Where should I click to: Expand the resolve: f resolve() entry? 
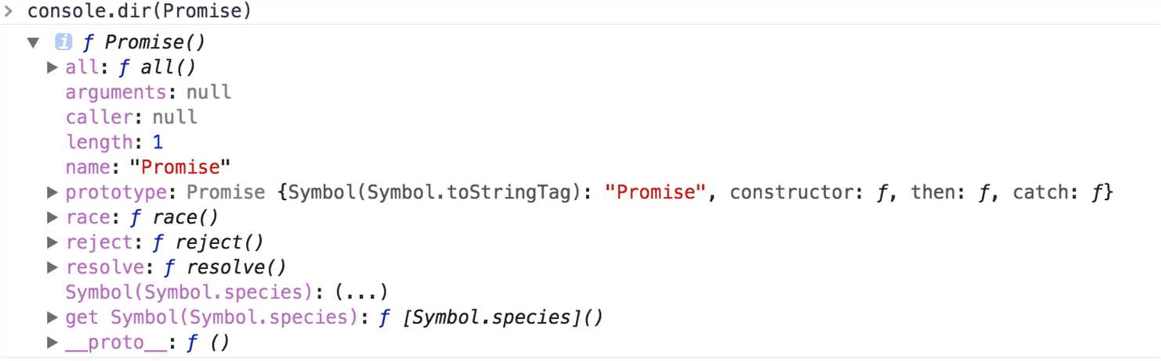52,267
